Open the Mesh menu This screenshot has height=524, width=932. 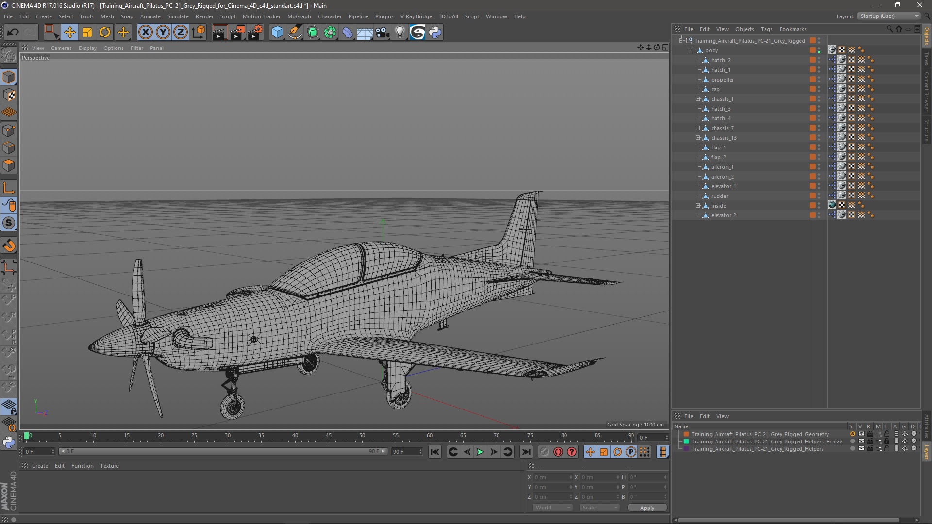106,16
